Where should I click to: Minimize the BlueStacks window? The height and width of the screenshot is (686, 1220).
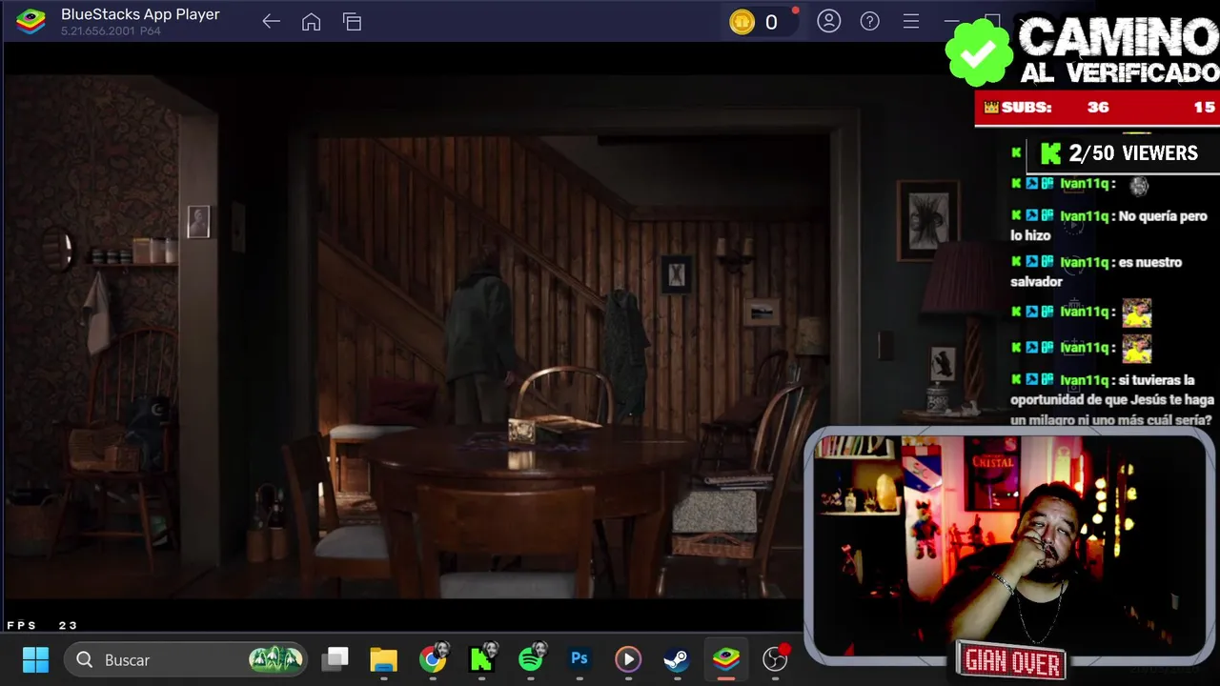pos(951,21)
